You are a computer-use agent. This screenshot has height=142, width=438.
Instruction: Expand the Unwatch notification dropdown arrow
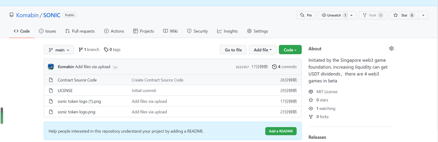pyautogui.click(x=352, y=15)
